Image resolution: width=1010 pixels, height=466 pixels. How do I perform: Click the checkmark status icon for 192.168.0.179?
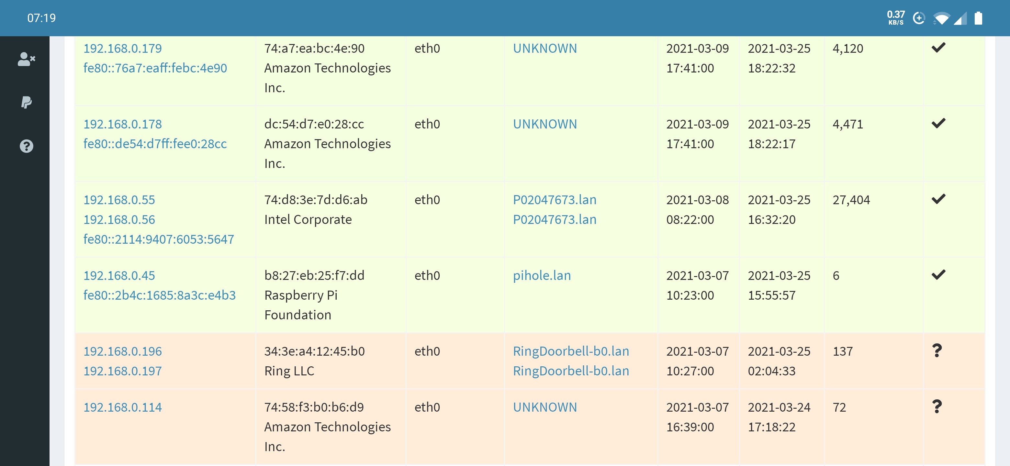(x=939, y=48)
